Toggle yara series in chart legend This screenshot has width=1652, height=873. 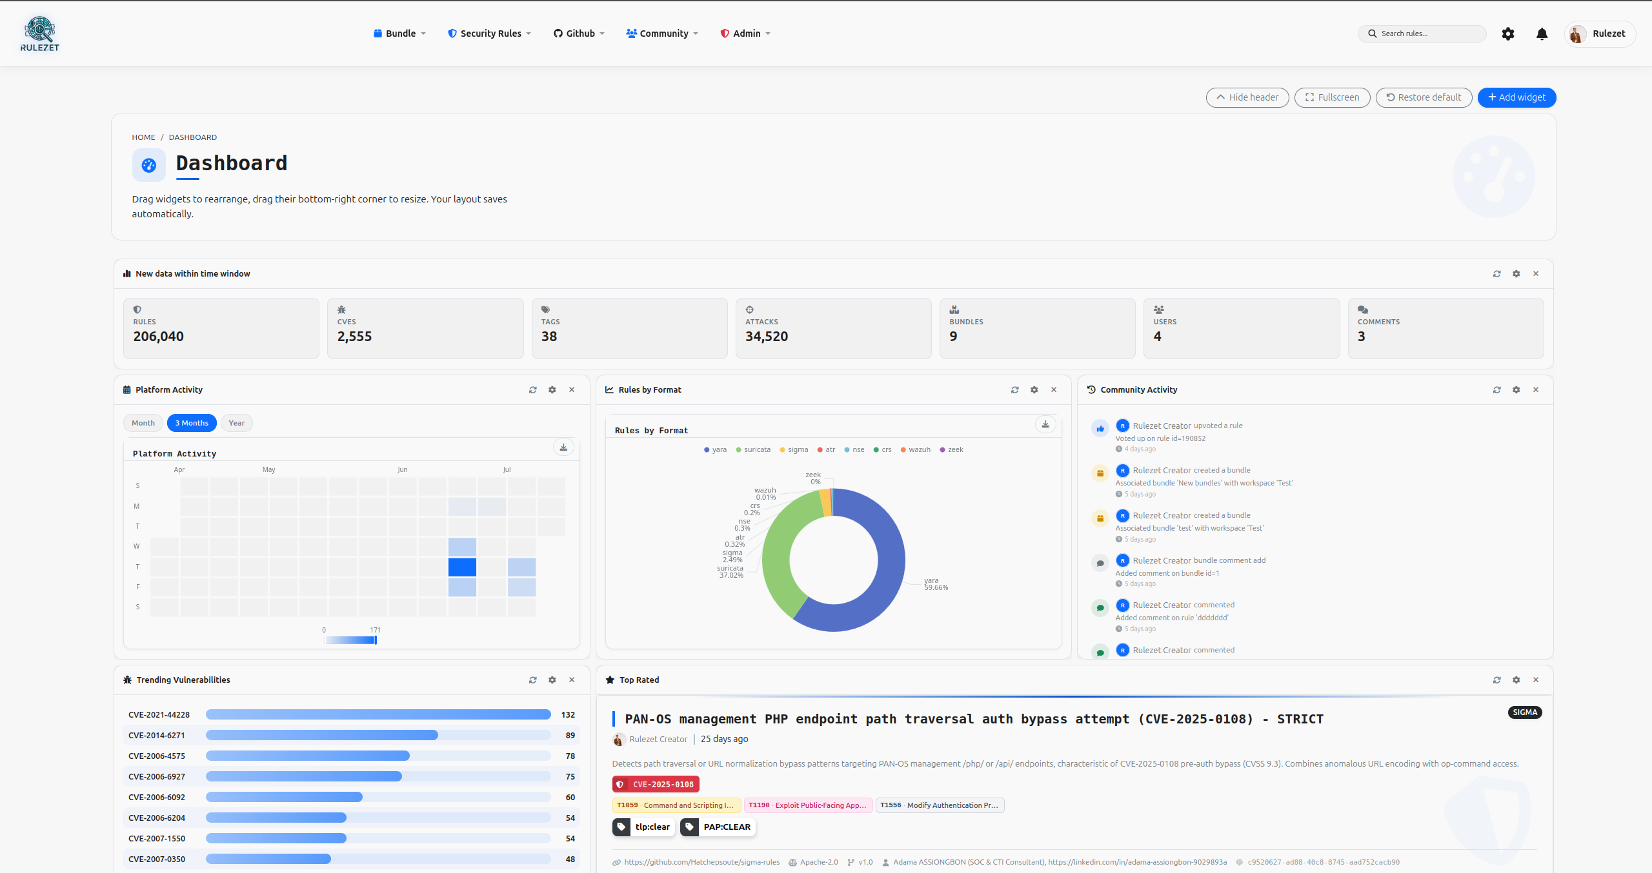click(x=715, y=450)
